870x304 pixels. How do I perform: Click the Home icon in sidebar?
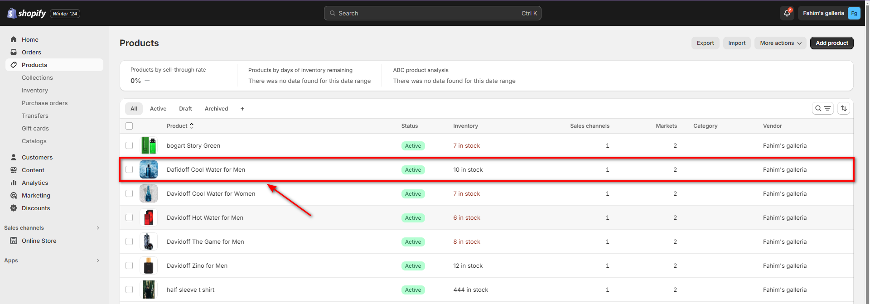[14, 39]
